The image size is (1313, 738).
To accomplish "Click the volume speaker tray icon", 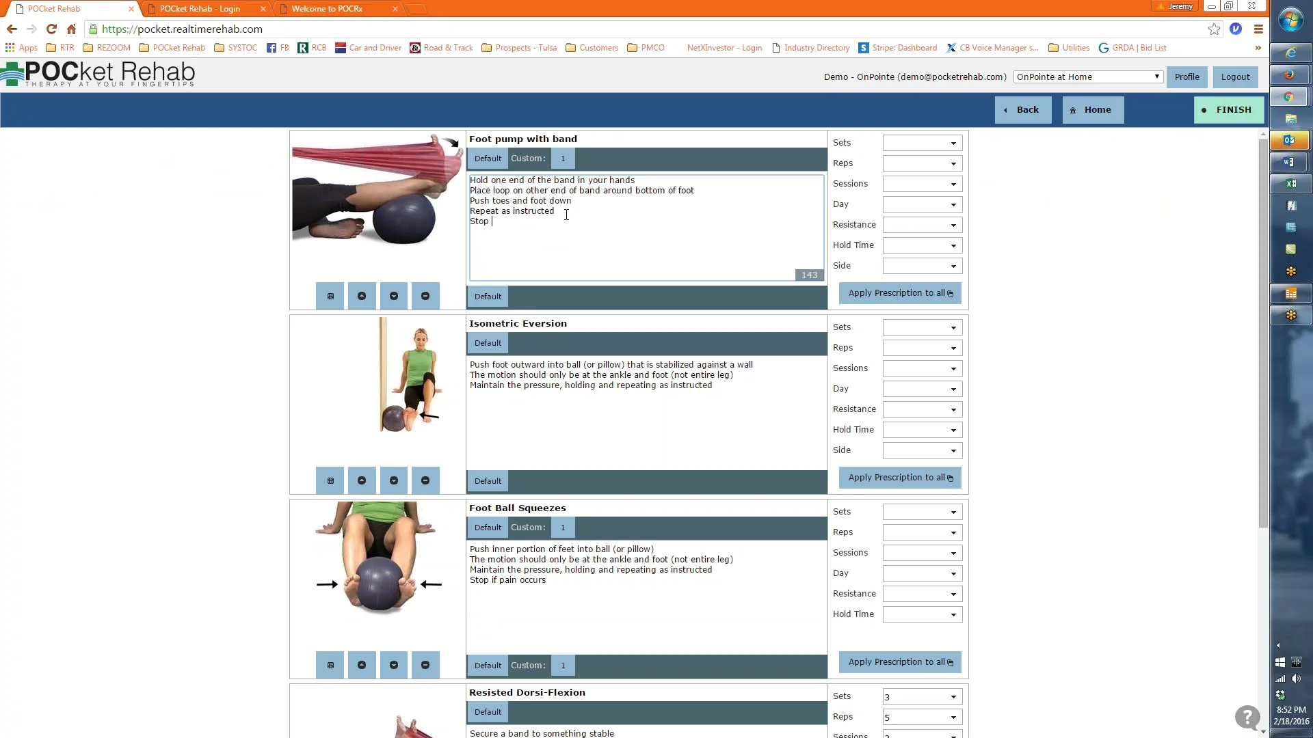I will [1296, 679].
